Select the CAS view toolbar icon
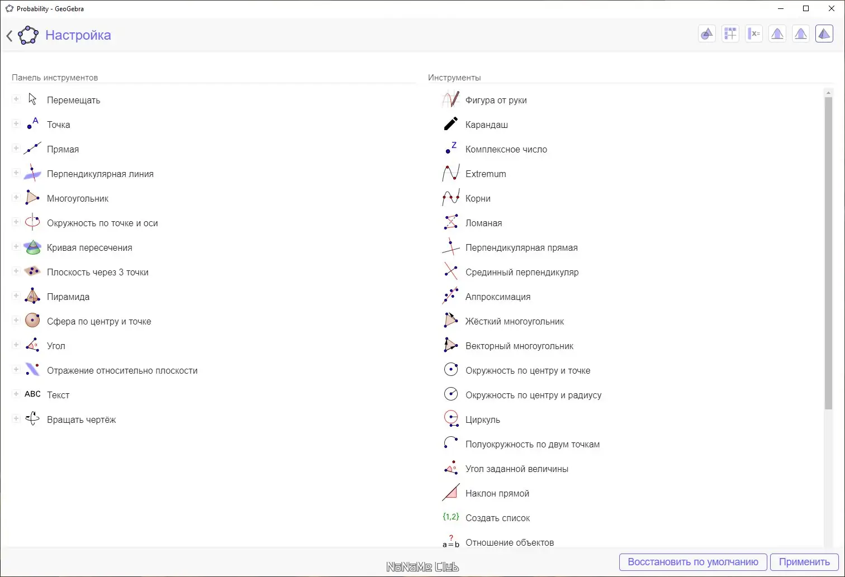Screen dimensions: 845x577 pos(754,34)
